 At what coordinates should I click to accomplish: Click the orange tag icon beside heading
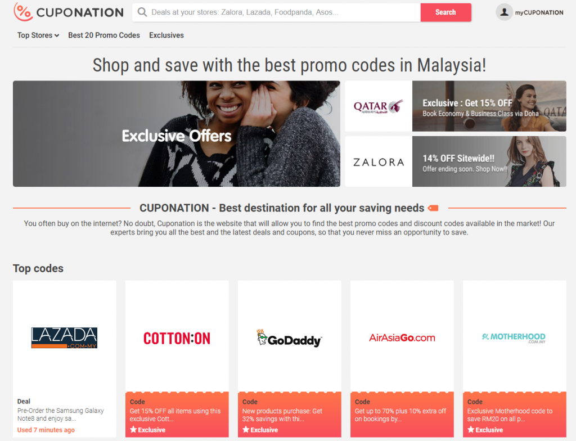(x=434, y=208)
